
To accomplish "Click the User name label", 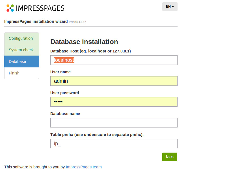I will pos(61,72).
